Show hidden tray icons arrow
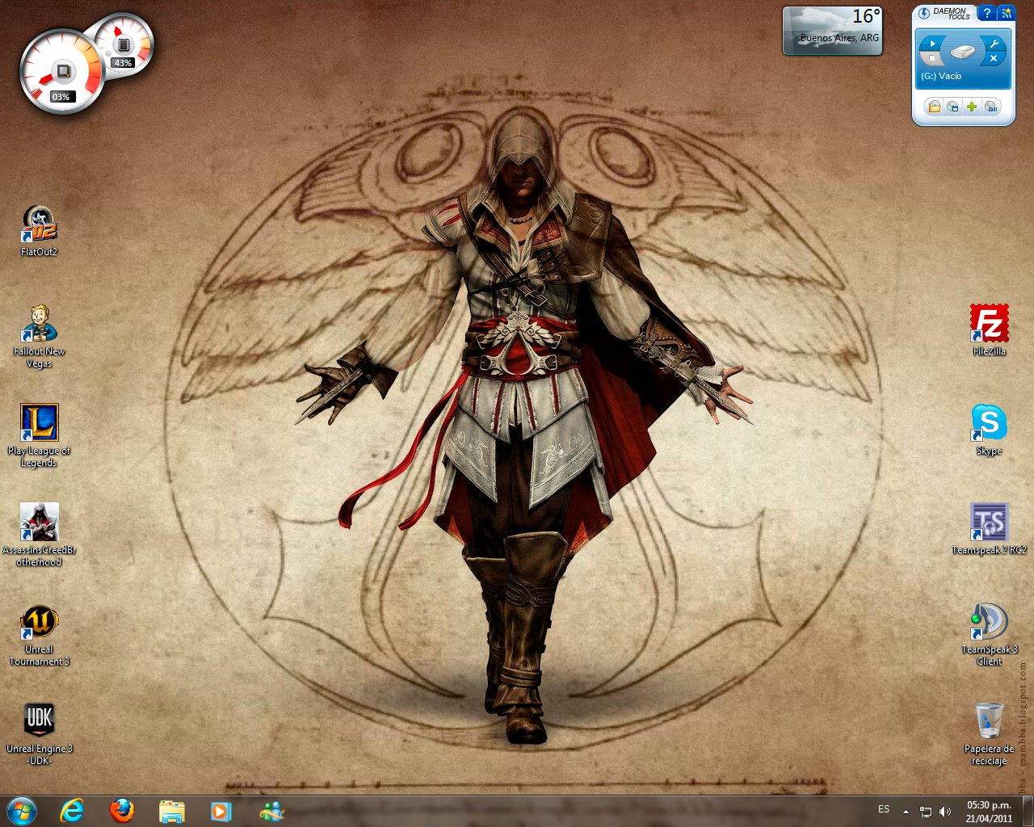 click(x=906, y=811)
